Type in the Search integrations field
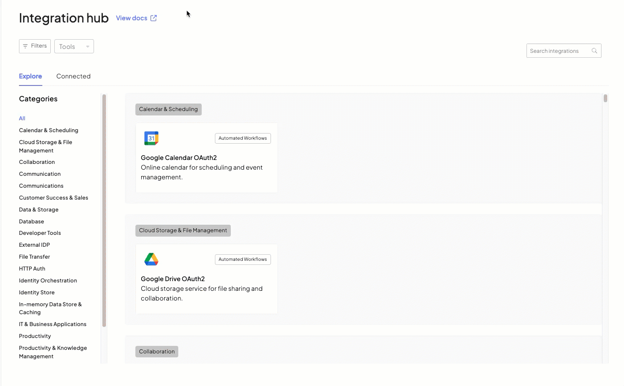Viewport: 624px width, 386px height. click(559, 51)
